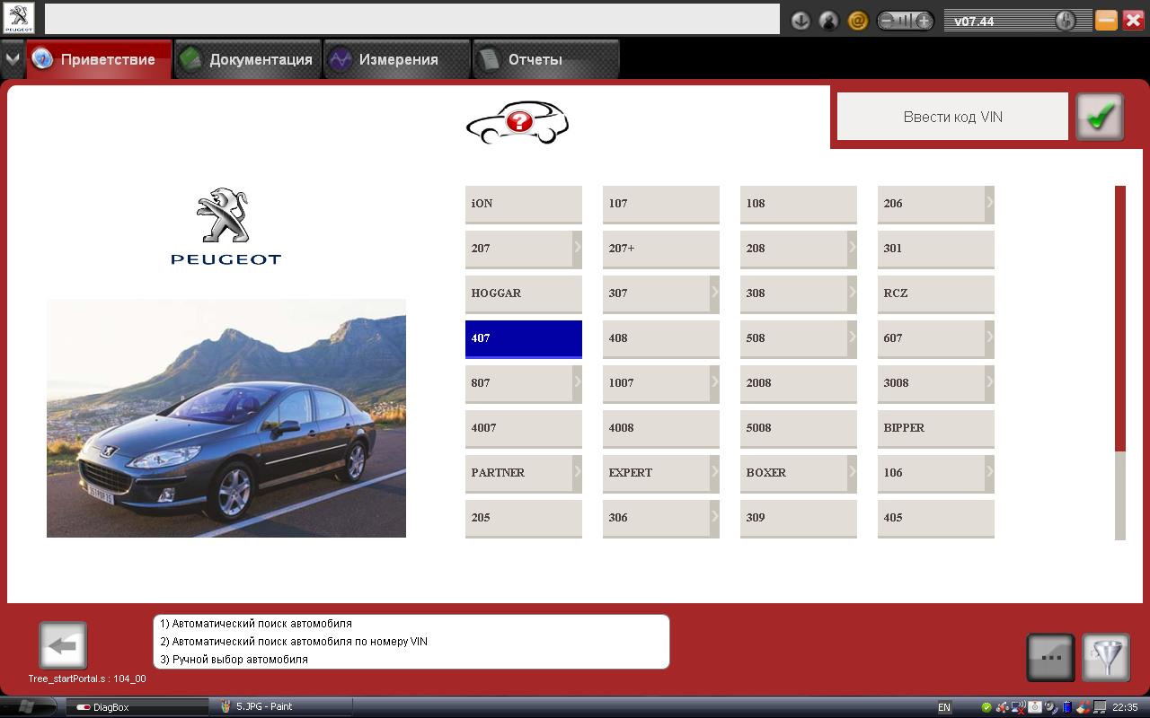
Task: Select the iON model
Action: [x=524, y=204]
